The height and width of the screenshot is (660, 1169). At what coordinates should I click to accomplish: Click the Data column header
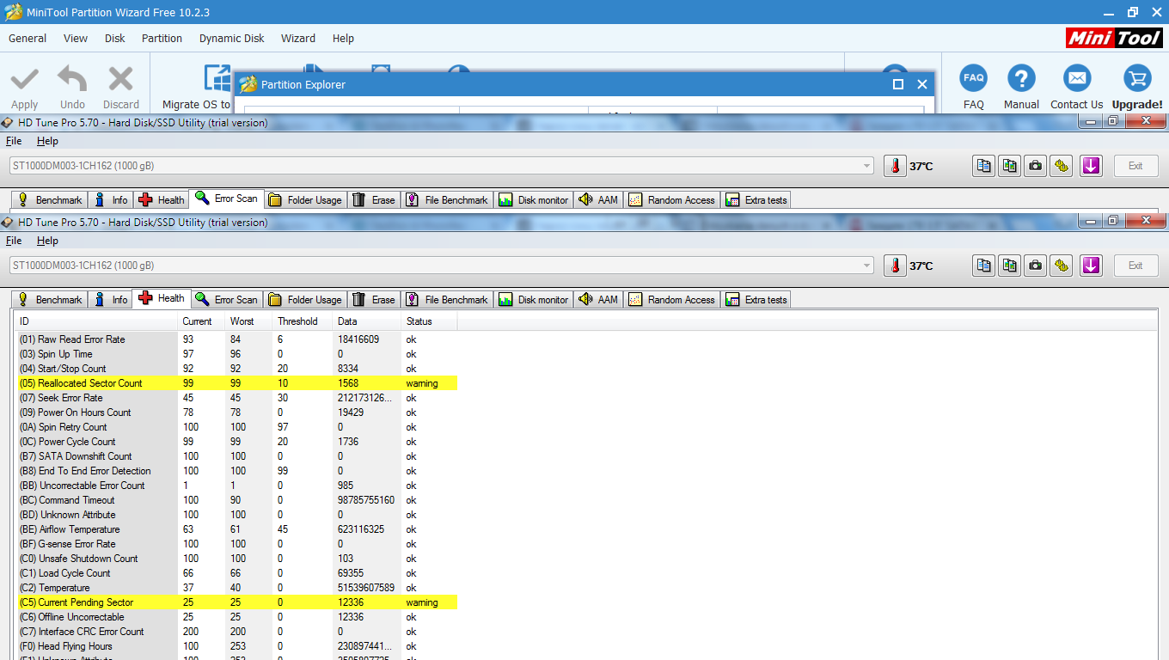pyautogui.click(x=366, y=321)
